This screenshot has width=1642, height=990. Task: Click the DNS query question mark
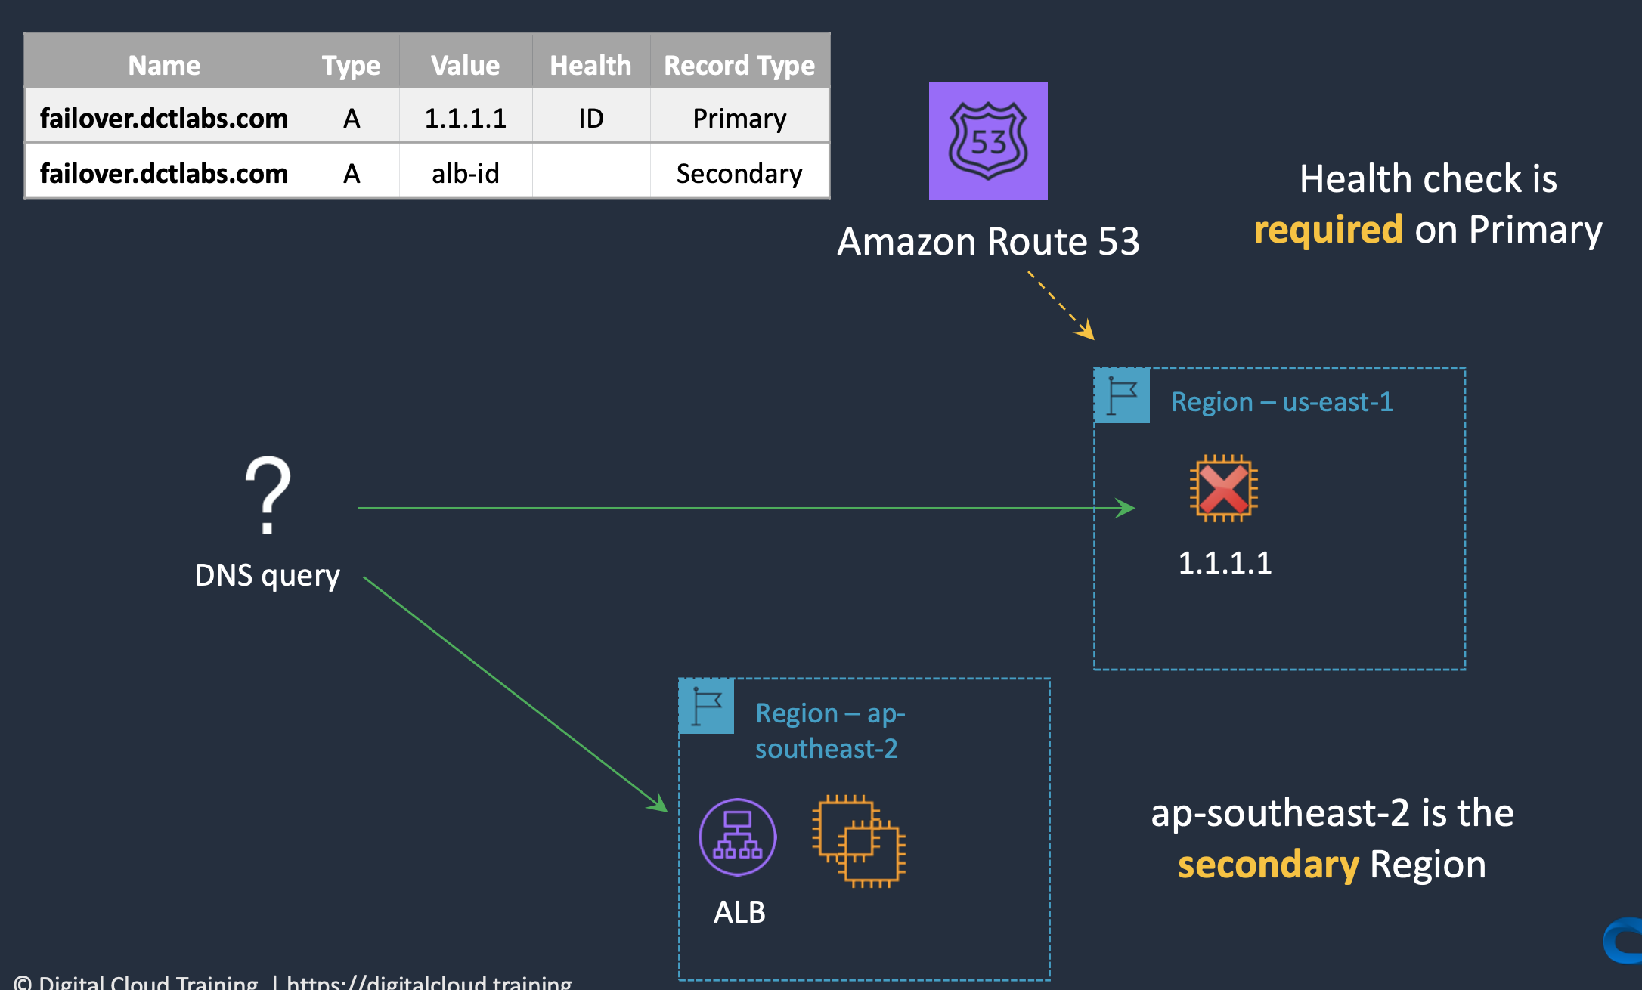click(268, 496)
